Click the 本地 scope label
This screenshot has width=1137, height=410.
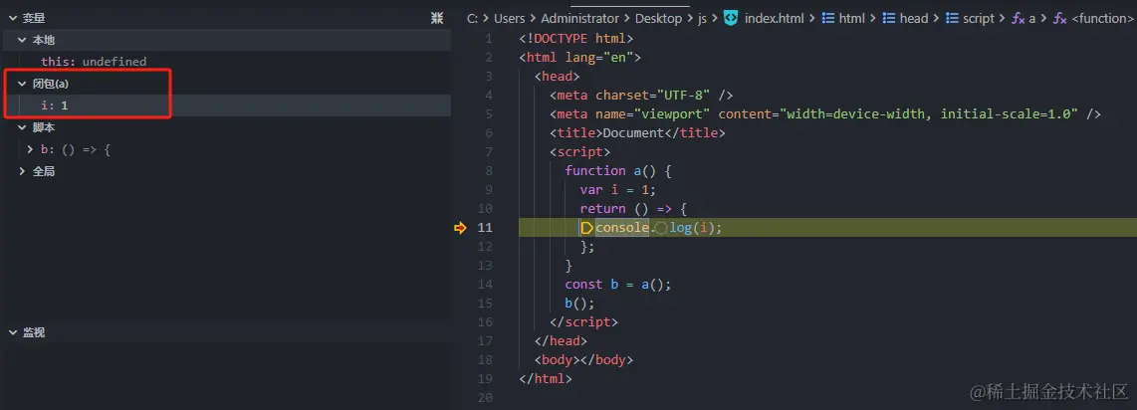click(x=44, y=40)
